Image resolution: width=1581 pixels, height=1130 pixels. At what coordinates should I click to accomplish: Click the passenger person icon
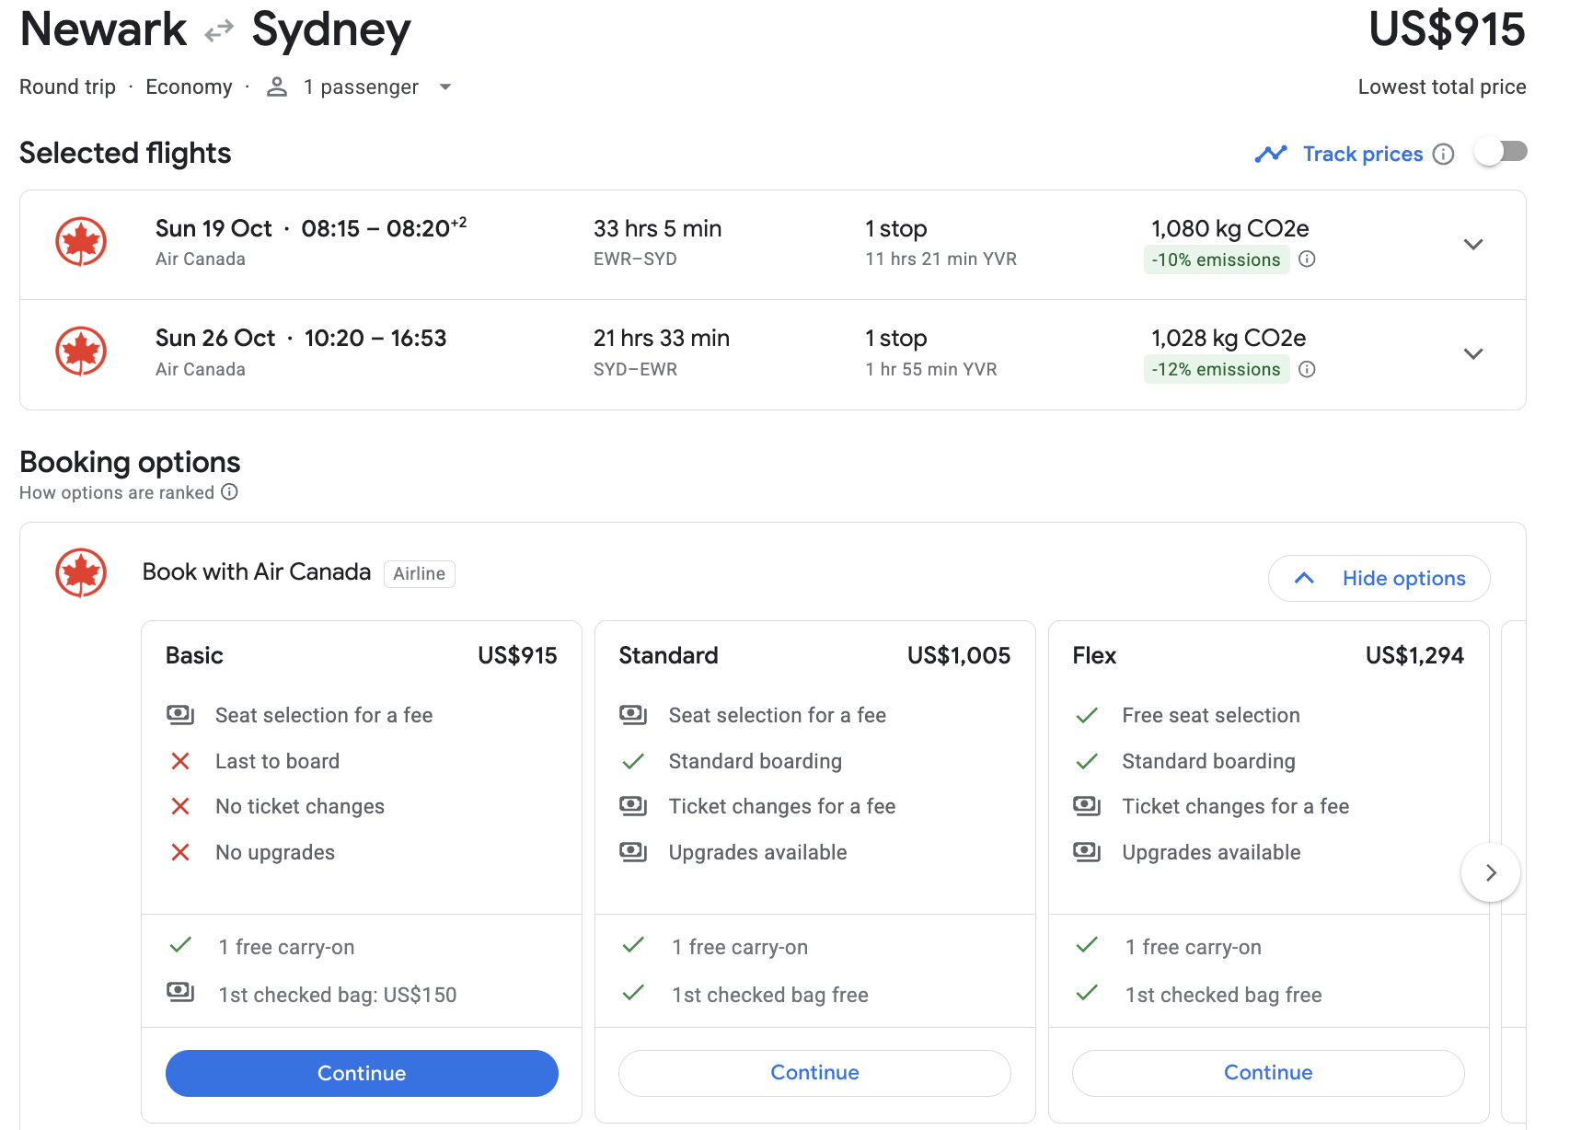(276, 86)
